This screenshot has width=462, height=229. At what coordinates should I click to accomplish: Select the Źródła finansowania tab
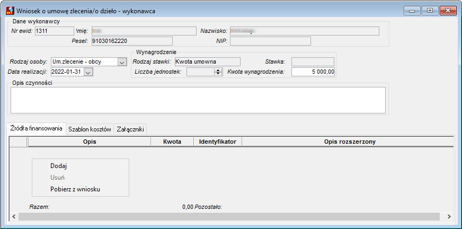36,128
